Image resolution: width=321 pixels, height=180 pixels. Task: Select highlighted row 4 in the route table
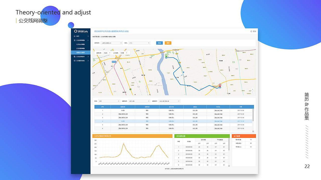point(174,121)
